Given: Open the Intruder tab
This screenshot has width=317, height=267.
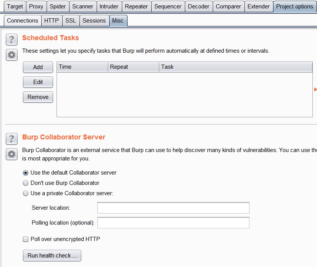Looking at the screenshot, I should 109,6.
